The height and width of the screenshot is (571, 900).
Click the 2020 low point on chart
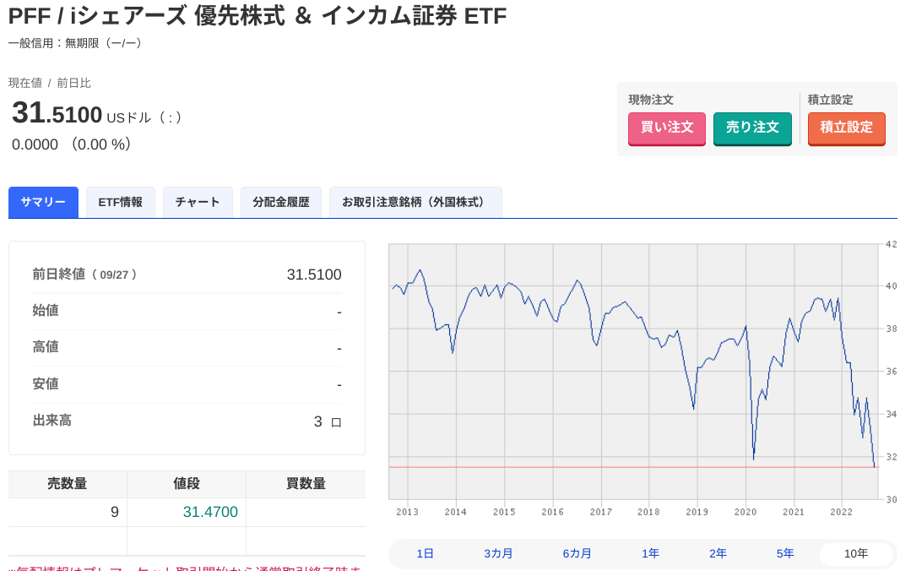tap(754, 458)
